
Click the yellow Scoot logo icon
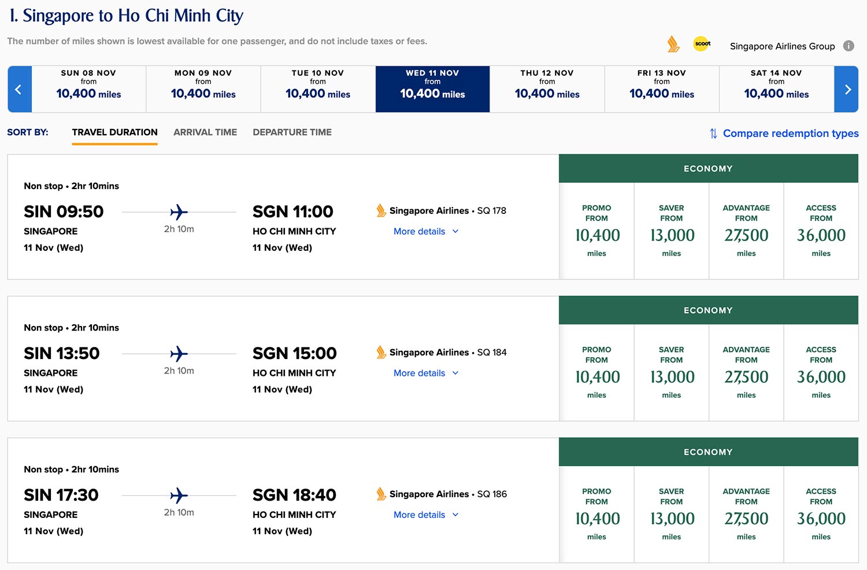[x=702, y=44]
